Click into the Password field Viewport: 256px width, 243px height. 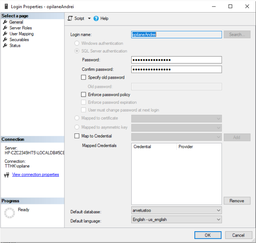pos(176,60)
